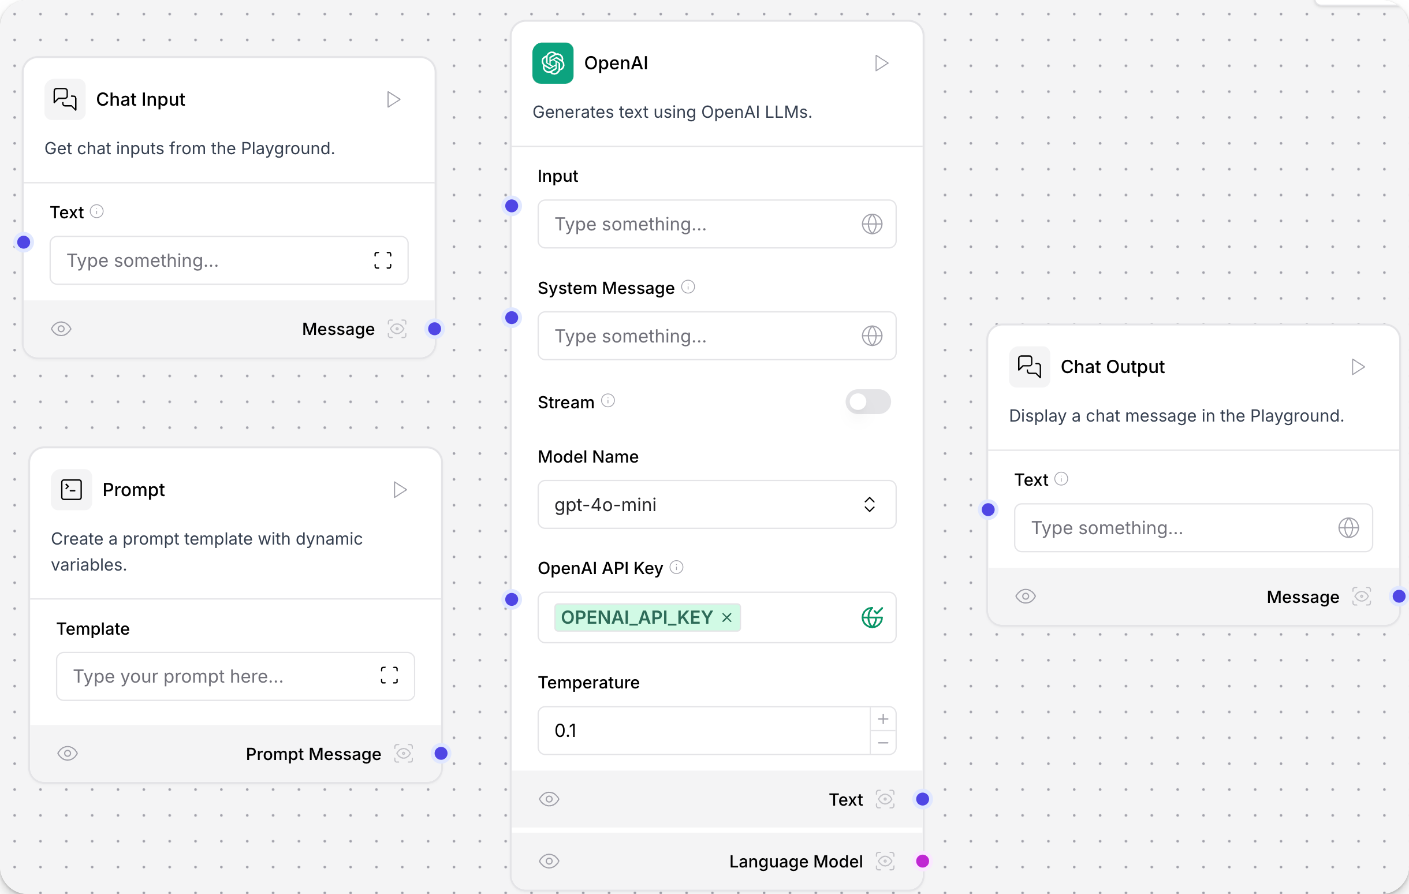Click the Chat Output node icon
This screenshot has width=1409, height=894.
pyautogui.click(x=1029, y=367)
